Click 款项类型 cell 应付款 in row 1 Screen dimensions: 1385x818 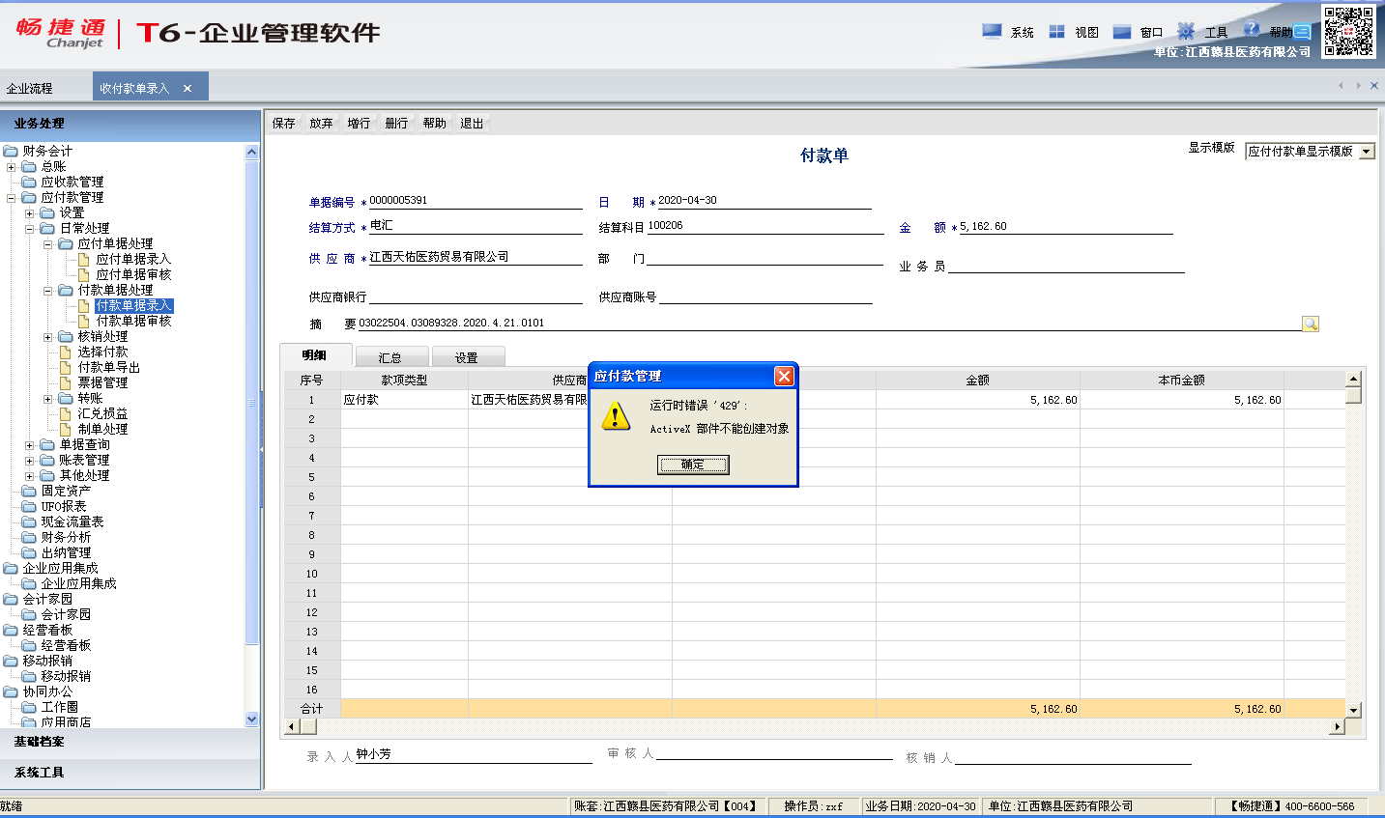[404, 400]
